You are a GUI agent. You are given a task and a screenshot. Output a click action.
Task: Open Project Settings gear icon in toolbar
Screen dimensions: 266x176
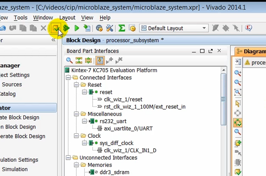point(99,28)
